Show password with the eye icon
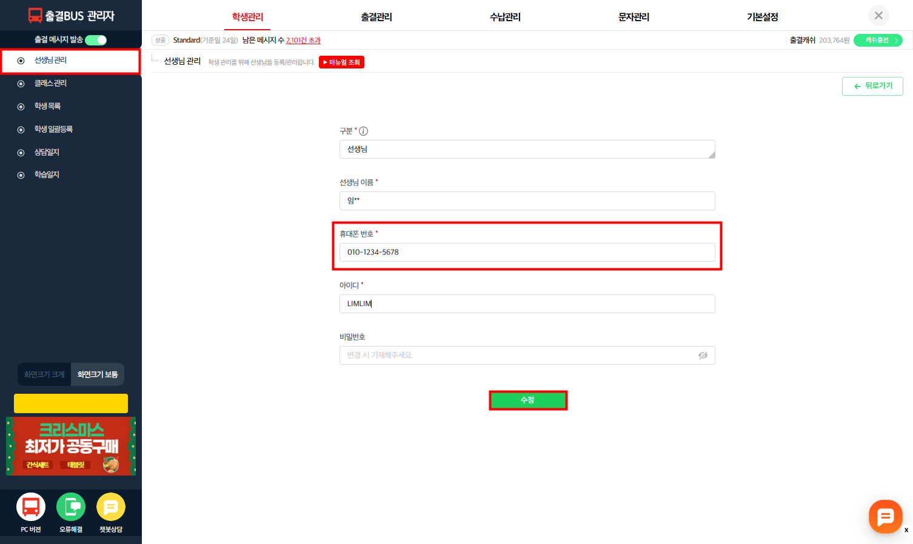Screen dimensions: 913x544 click(703, 356)
